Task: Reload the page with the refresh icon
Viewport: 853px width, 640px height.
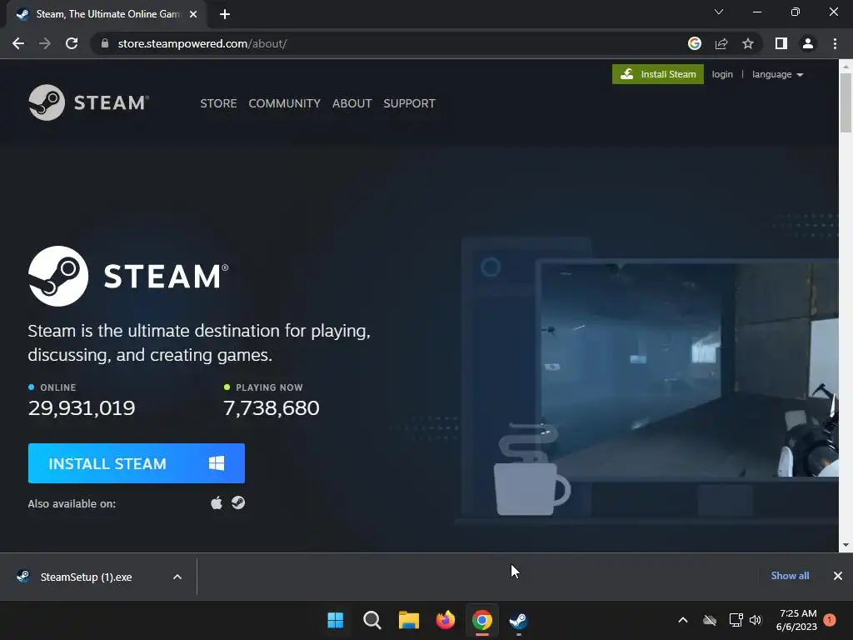Action: coord(72,43)
